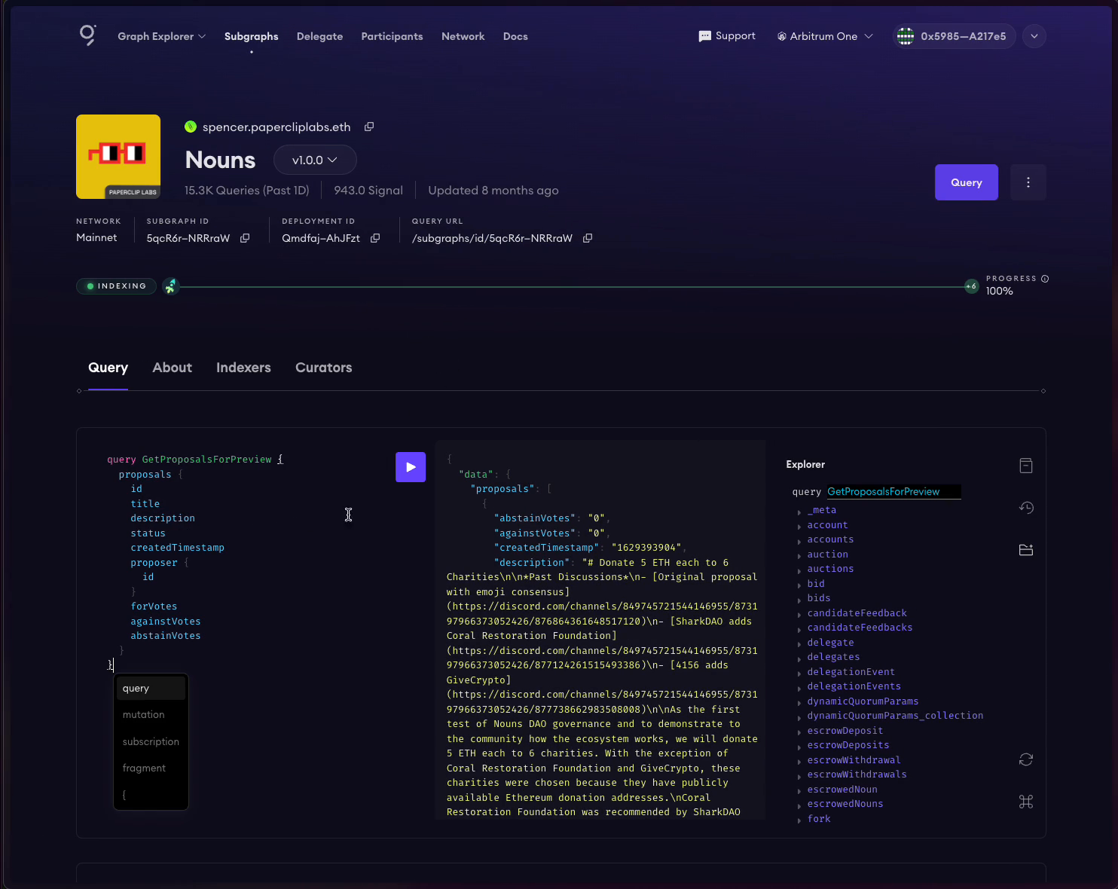The height and width of the screenshot is (889, 1118).
Task: Click the +6 marker at progress end
Action: click(972, 286)
